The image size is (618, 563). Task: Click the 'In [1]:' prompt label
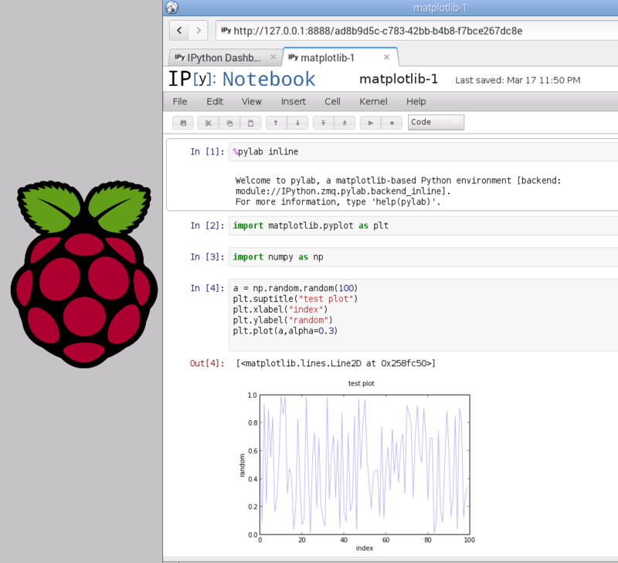pos(207,151)
